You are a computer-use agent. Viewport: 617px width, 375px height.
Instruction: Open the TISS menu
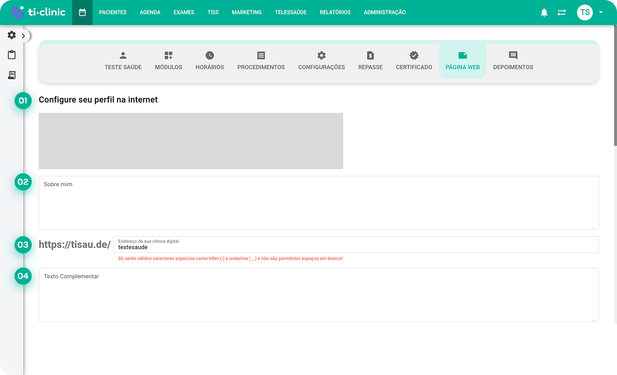(213, 12)
